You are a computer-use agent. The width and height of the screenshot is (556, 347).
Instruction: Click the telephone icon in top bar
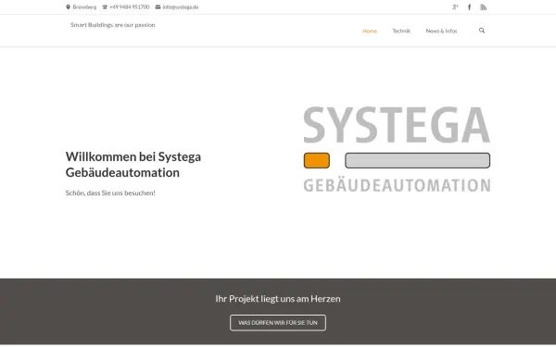(x=105, y=7)
